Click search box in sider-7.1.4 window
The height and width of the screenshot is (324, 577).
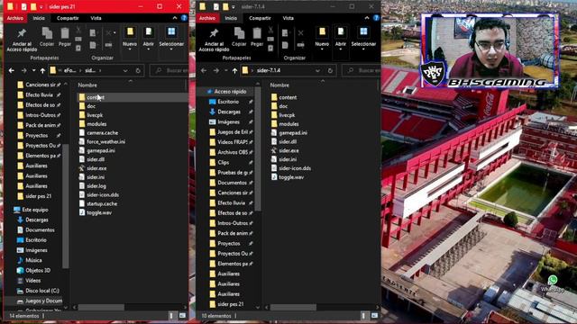click(x=362, y=70)
